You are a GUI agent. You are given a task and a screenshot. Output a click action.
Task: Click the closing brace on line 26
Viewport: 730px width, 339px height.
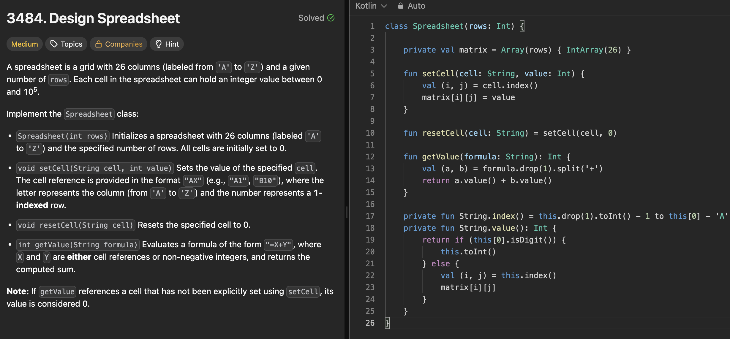[387, 323]
